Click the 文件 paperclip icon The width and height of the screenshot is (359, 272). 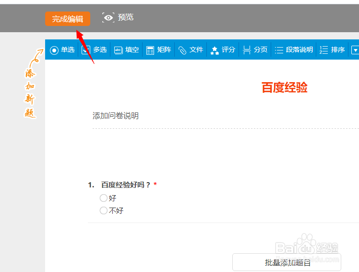(x=182, y=50)
